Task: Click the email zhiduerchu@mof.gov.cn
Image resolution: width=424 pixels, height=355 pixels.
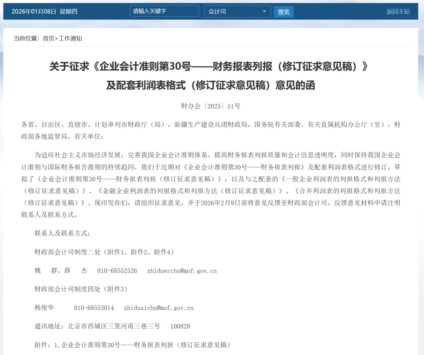Action: (x=182, y=271)
